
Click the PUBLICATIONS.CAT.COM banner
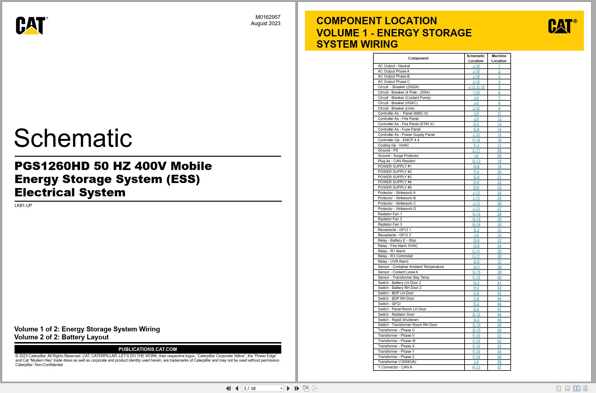click(148, 349)
